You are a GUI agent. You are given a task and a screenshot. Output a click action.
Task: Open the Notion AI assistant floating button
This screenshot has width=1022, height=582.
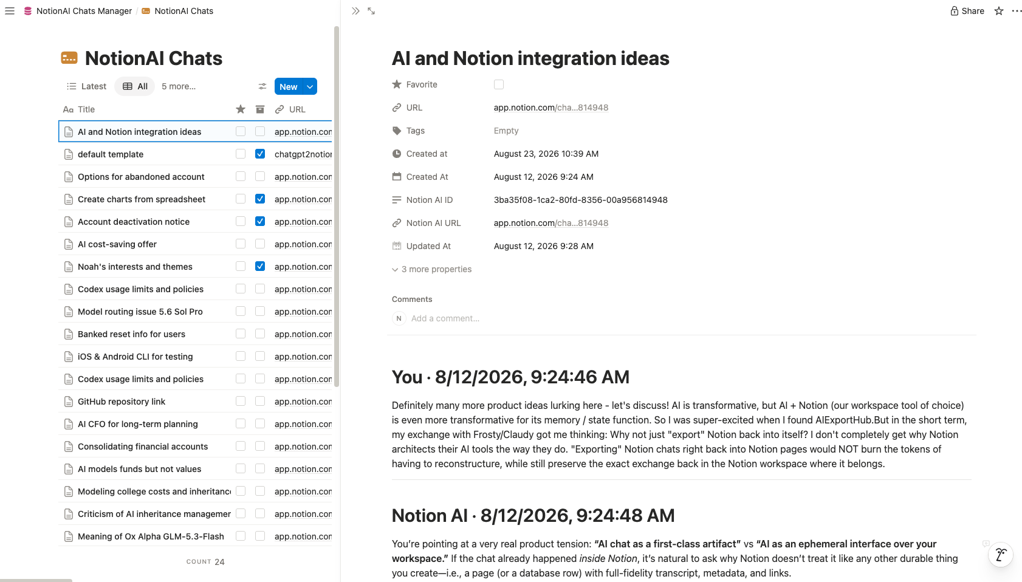click(1001, 554)
